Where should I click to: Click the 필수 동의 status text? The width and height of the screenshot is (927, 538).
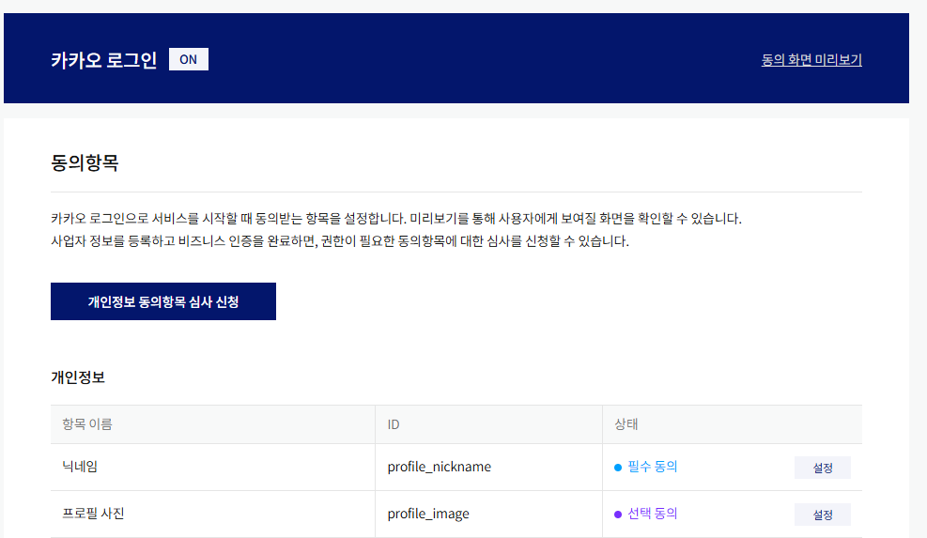[x=652, y=467]
